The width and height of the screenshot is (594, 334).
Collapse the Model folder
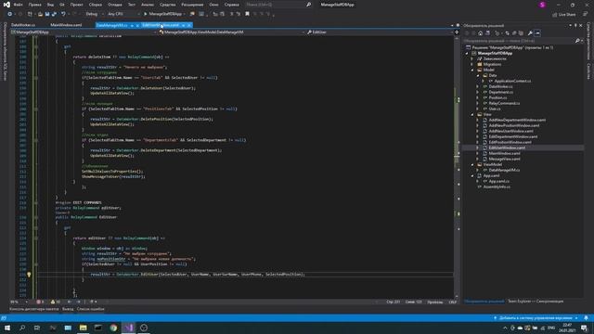(472, 71)
